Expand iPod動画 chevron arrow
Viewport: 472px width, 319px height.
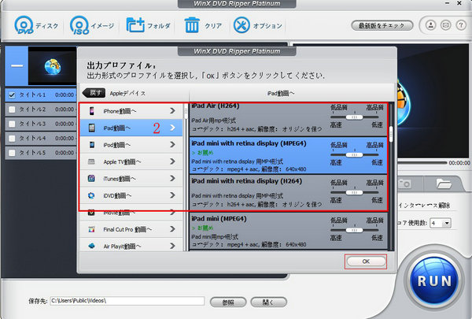pyautogui.click(x=172, y=145)
